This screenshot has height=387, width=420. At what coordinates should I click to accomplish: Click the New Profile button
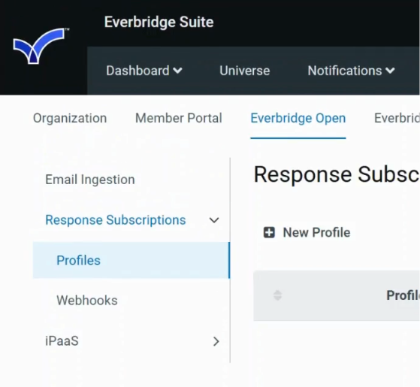(307, 232)
